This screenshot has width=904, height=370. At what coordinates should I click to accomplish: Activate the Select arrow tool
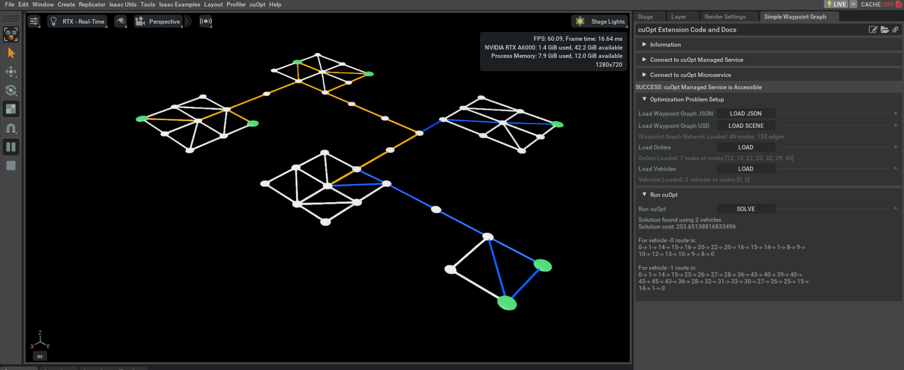[x=11, y=53]
